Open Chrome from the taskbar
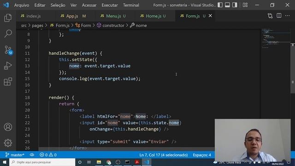Screen dimensions: 295x166 (x=109, y=162)
